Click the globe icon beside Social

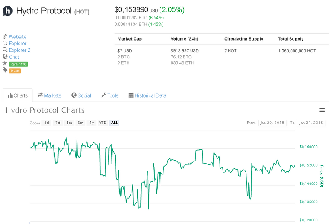tap(73, 95)
